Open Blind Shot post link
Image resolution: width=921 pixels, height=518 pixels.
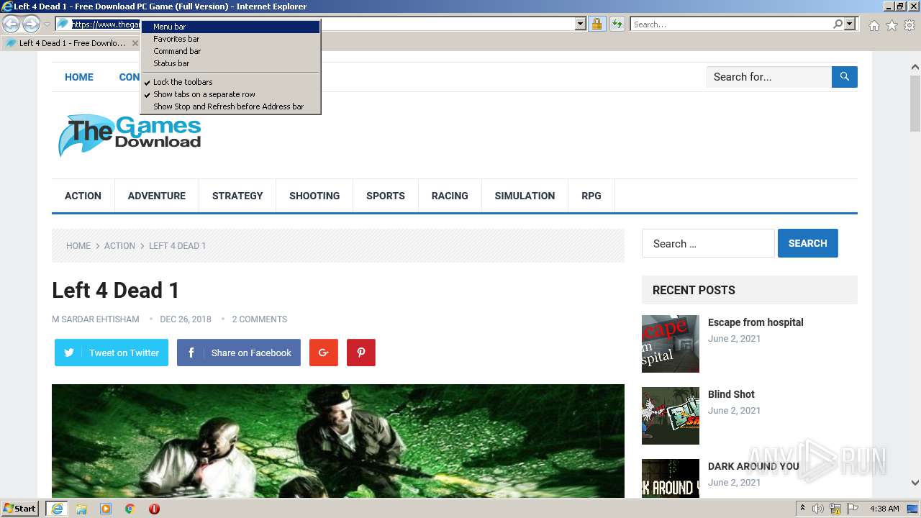click(x=731, y=394)
